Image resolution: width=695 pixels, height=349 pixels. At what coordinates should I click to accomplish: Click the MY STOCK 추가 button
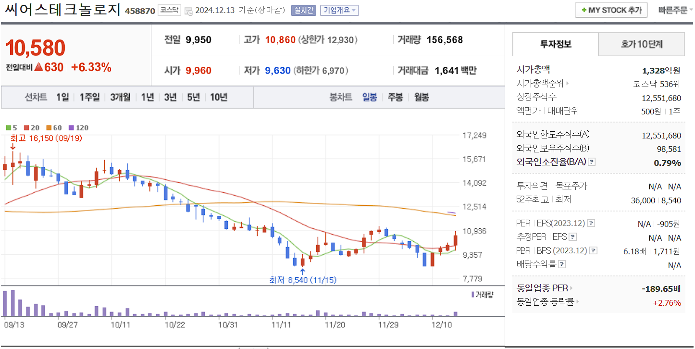pos(610,9)
